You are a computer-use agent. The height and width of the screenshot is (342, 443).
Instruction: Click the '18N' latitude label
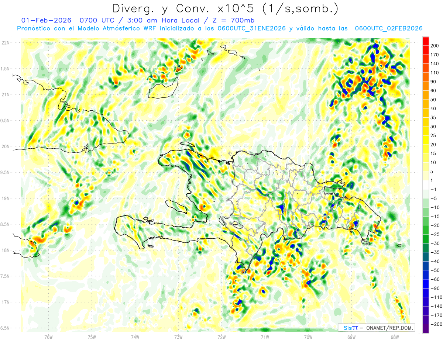[5, 250]
